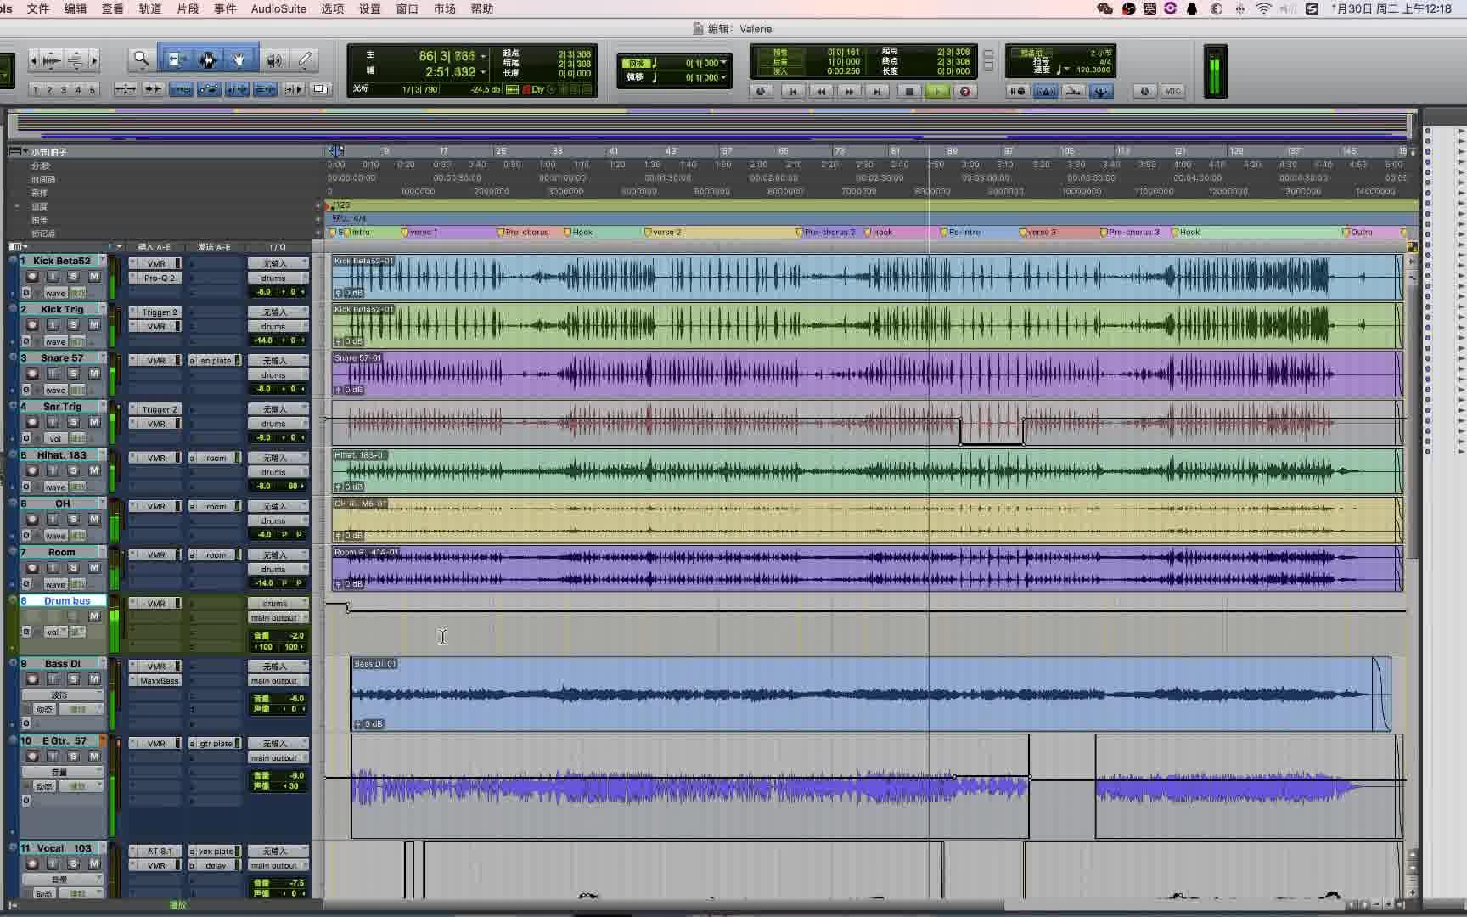
Task: Click the Go to End transport button
Action: [878, 92]
